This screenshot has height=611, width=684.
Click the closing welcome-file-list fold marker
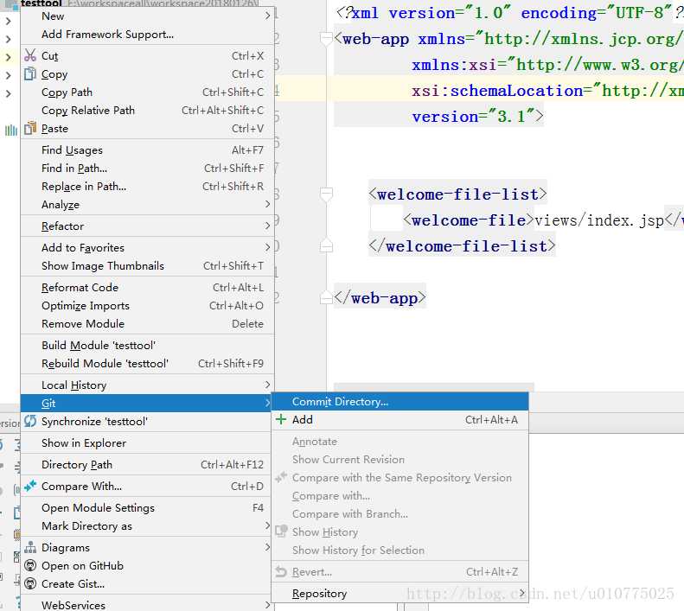[326, 245]
